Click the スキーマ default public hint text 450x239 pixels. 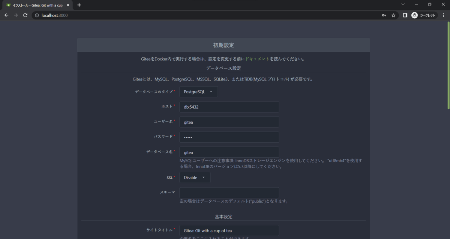pos(234,201)
